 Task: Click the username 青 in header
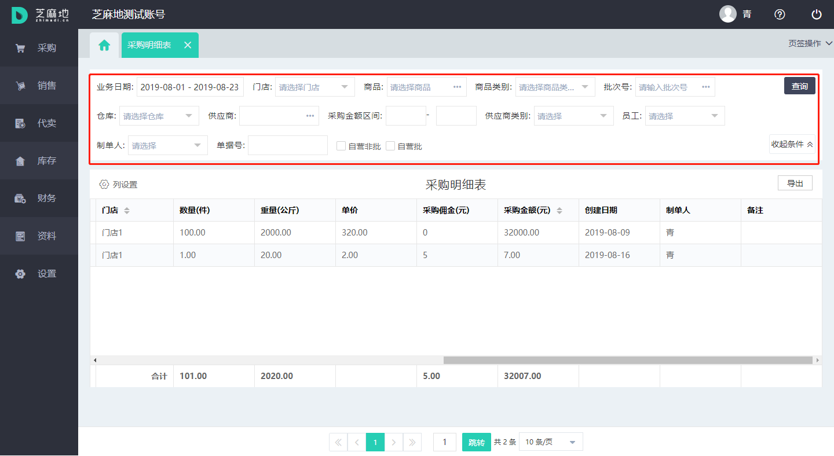tap(747, 14)
